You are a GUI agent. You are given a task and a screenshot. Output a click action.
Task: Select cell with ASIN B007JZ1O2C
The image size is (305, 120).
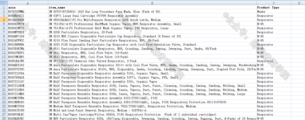coord(28,82)
